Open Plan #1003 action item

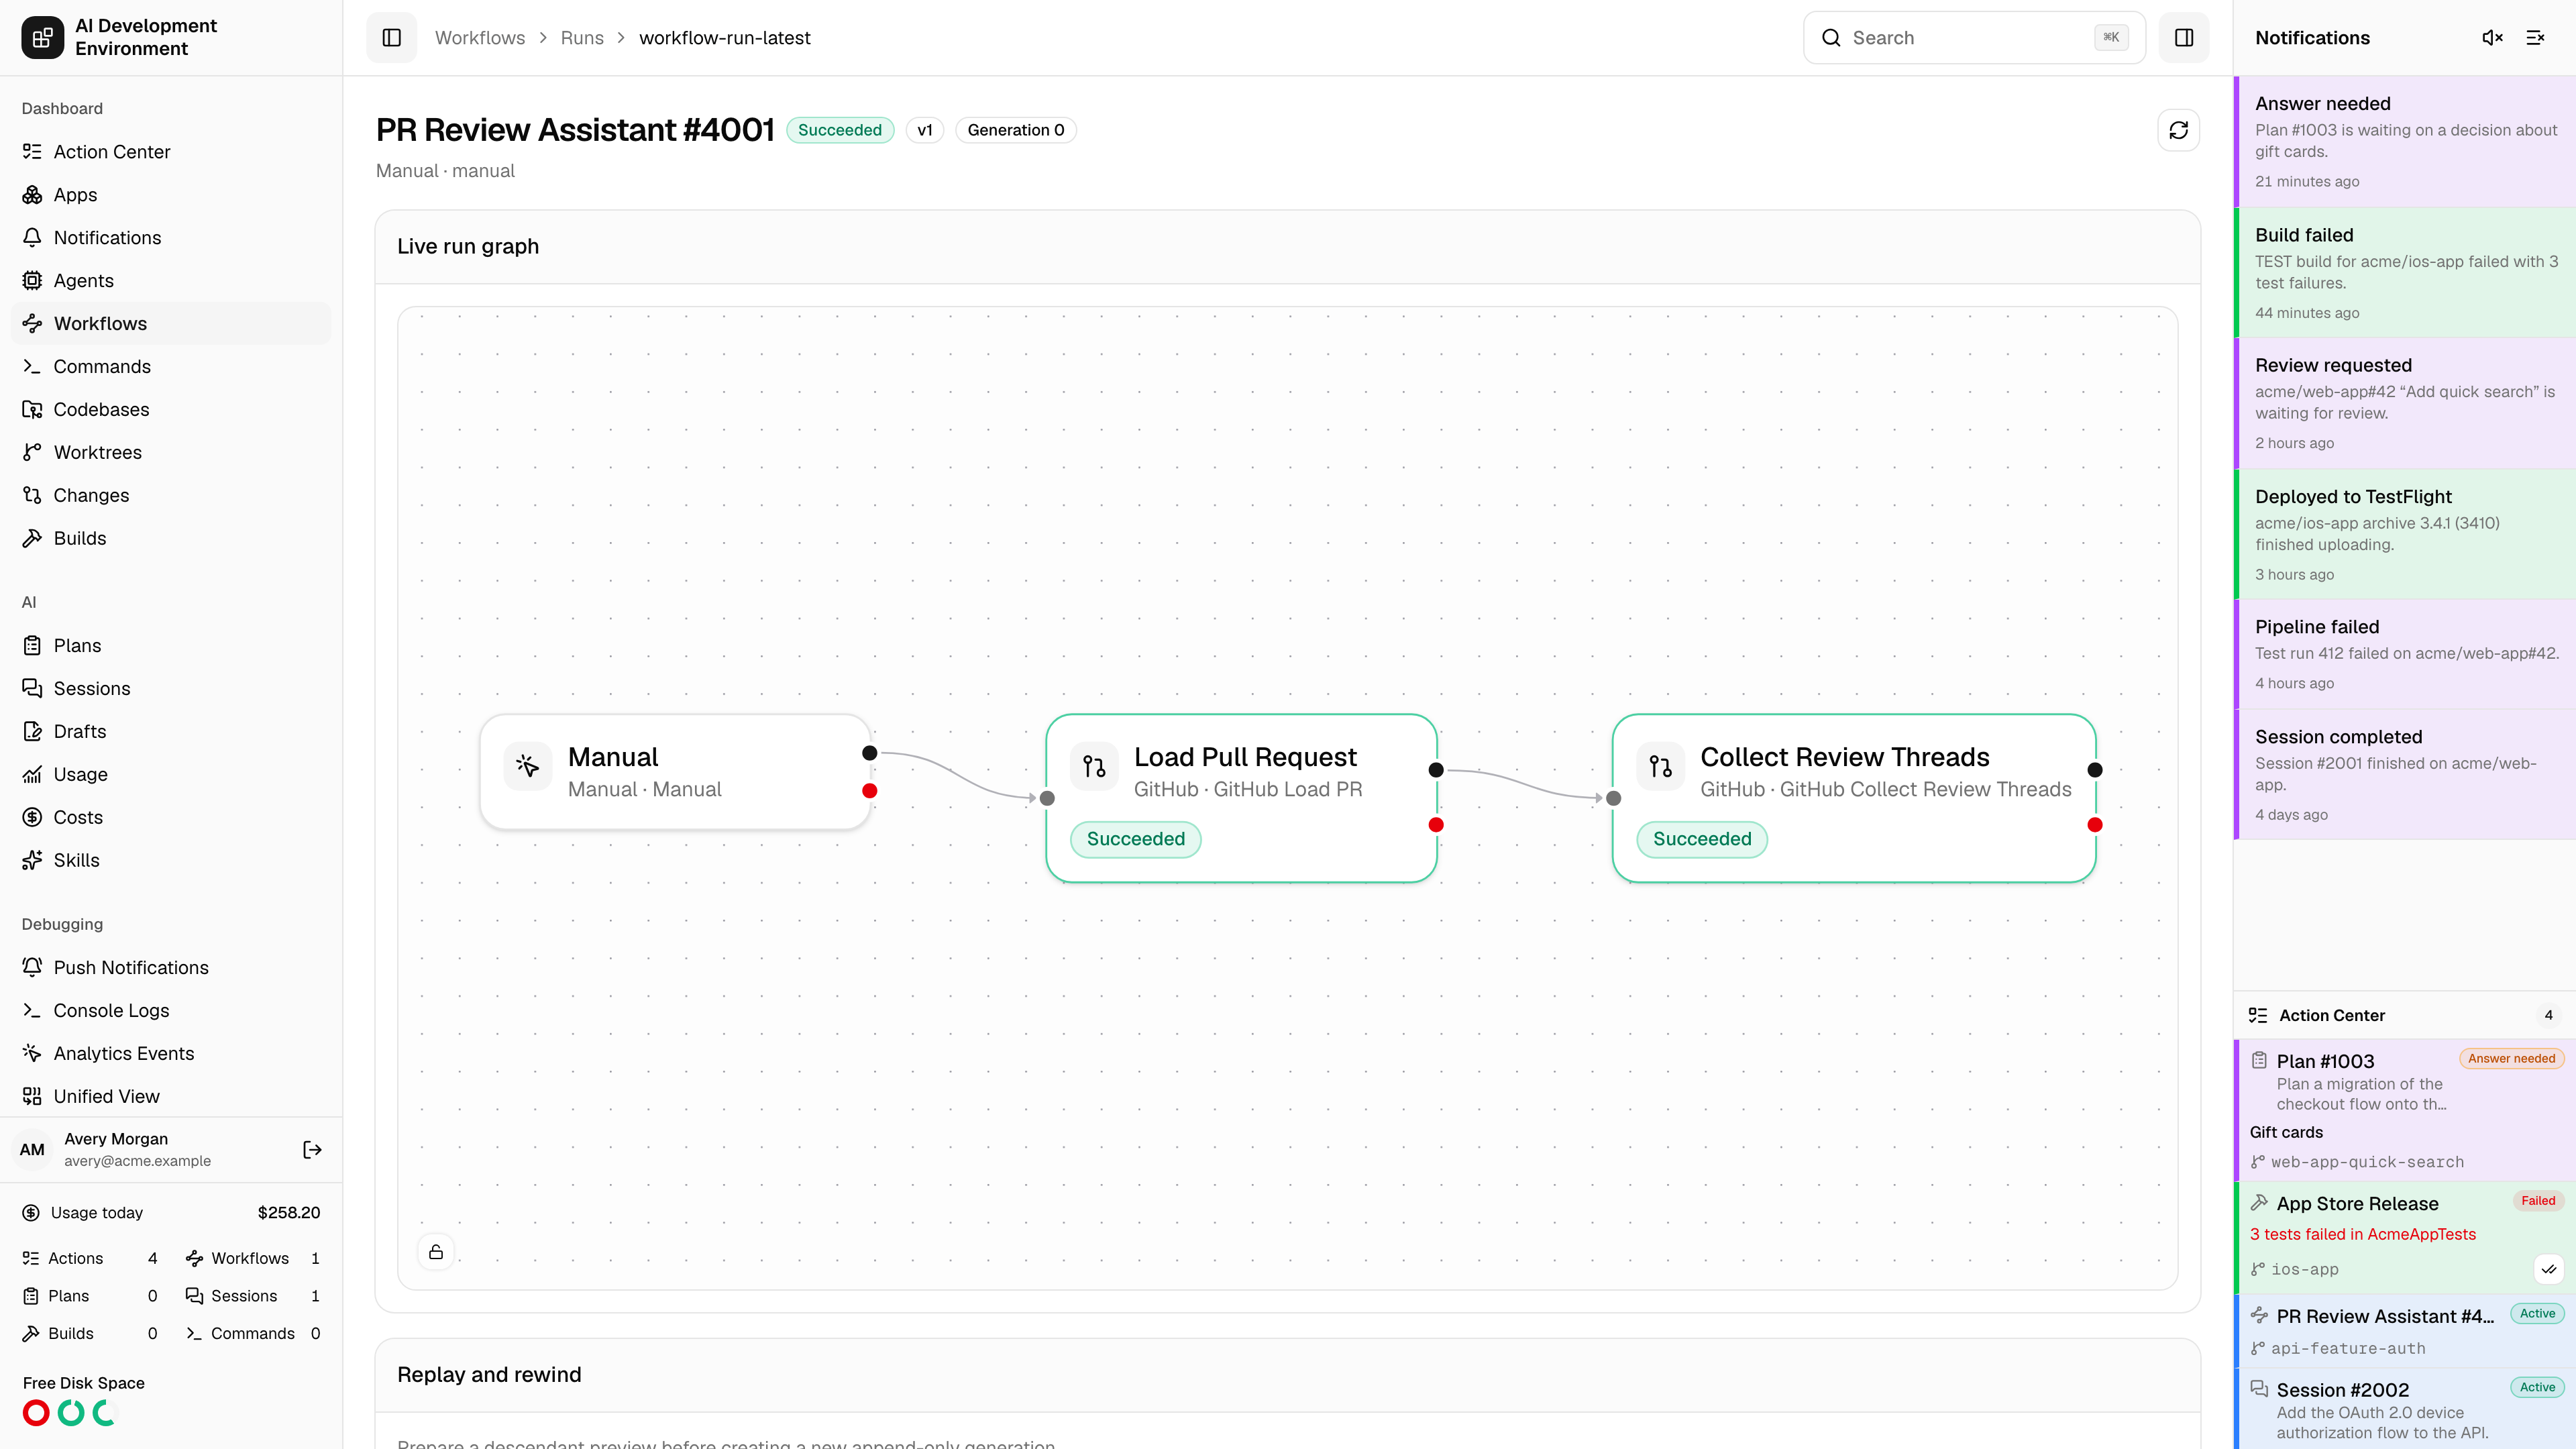click(2405, 1110)
